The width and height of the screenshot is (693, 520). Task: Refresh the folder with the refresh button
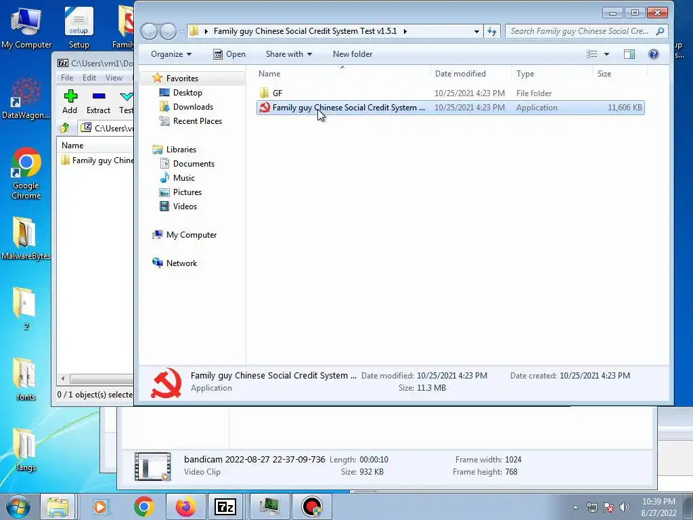(x=492, y=31)
